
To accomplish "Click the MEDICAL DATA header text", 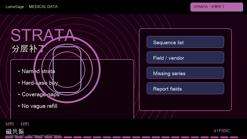I will (x=43, y=7).
